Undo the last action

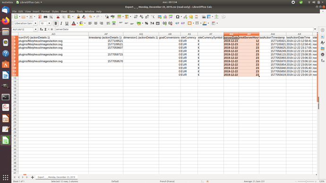click(x=90, y=17)
